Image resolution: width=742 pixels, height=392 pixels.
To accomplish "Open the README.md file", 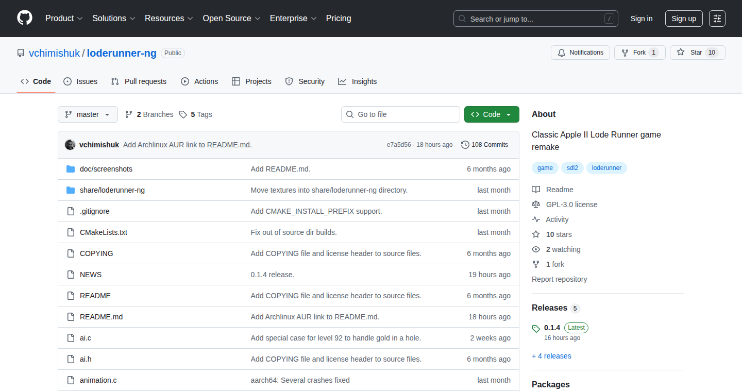I will tap(101, 317).
